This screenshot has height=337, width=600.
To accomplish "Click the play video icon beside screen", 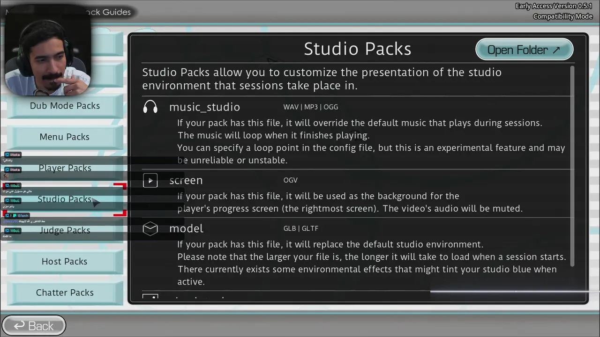I will pyautogui.click(x=150, y=181).
